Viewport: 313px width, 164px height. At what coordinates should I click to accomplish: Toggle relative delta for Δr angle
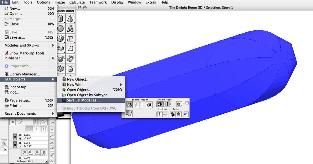pos(15,145)
